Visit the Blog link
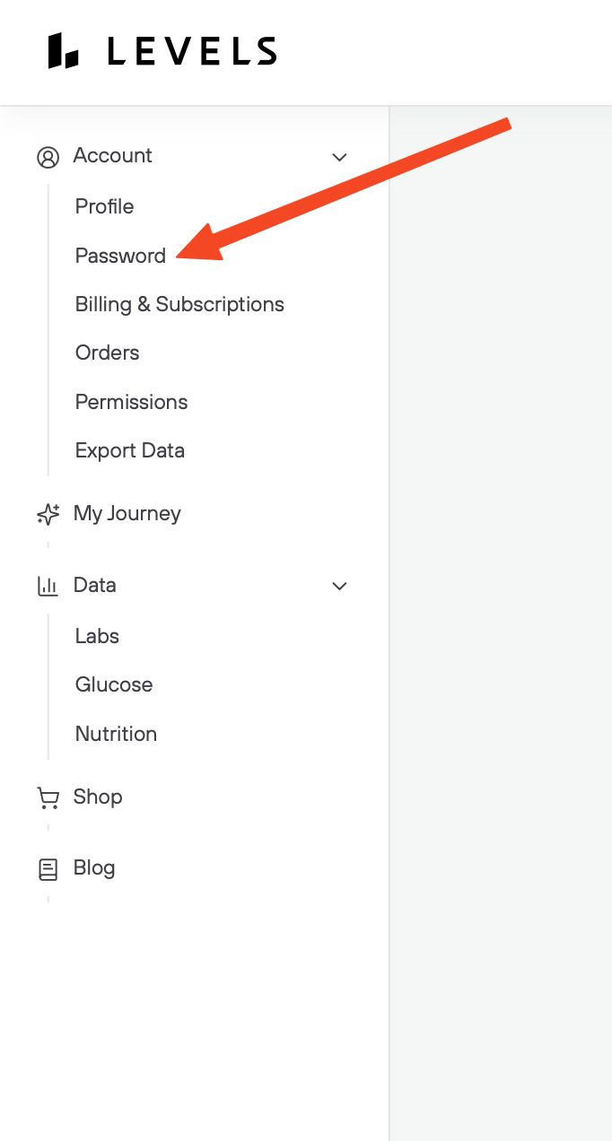 [x=94, y=867]
